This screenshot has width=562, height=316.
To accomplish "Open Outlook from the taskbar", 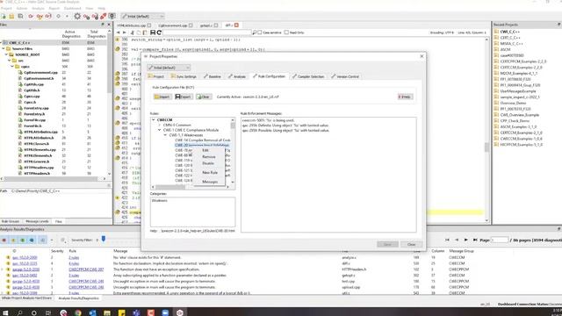I will click(x=92, y=312).
